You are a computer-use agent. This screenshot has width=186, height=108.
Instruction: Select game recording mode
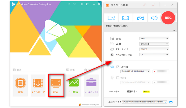[x=141, y=18]
